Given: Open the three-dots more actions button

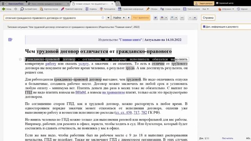Looking at the screenshot, I should (182, 18).
